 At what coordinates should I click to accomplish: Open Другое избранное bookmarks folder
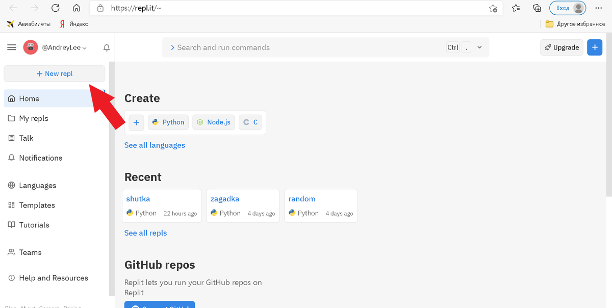(x=575, y=24)
